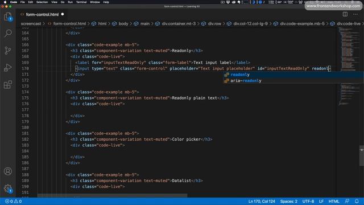The height and width of the screenshot is (205, 364).
Task: Open the View menu
Action: coord(55,2)
